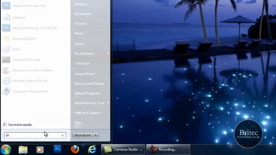Open Help and Support
The image size is (276, 155).
point(88,113)
